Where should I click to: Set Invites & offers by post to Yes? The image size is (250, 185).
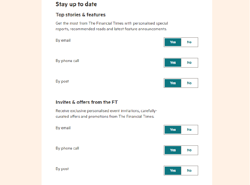pos(173,171)
